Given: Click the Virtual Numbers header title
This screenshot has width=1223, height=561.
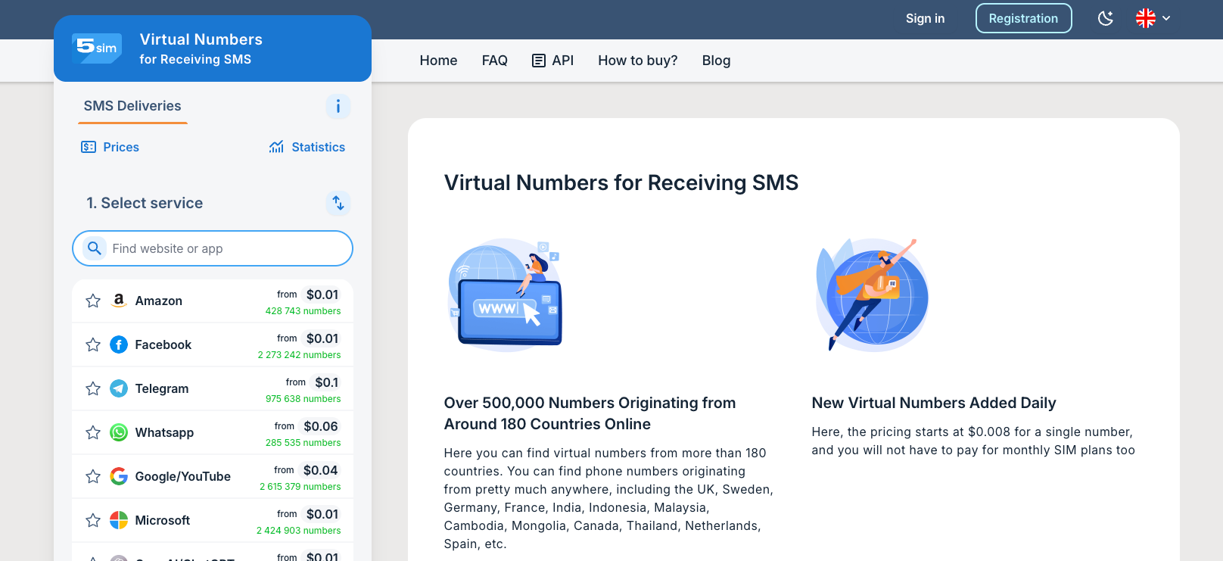Looking at the screenshot, I should tap(201, 39).
